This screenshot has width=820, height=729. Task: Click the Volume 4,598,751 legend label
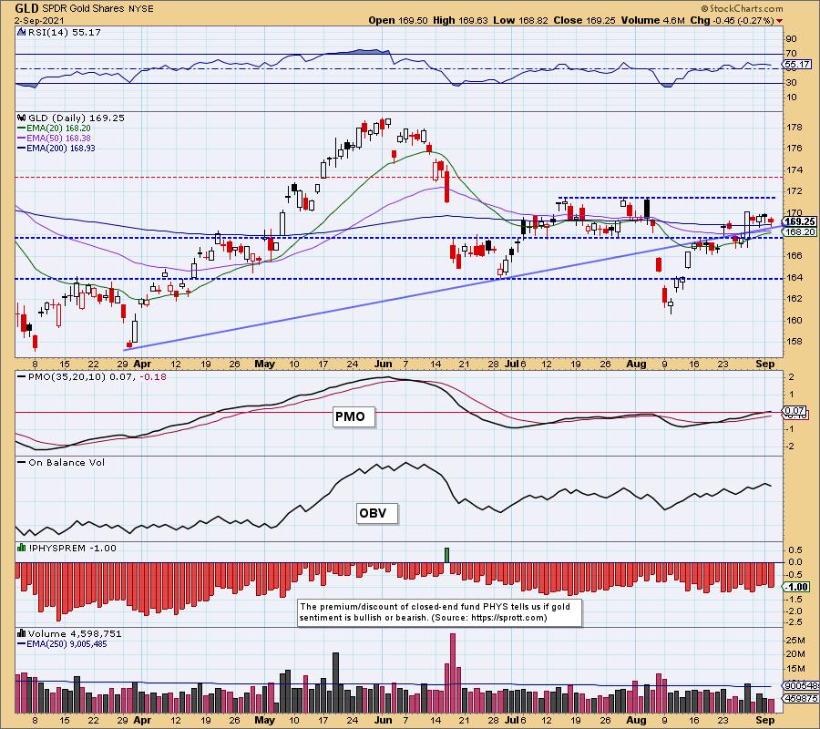click(x=75, y=634)
